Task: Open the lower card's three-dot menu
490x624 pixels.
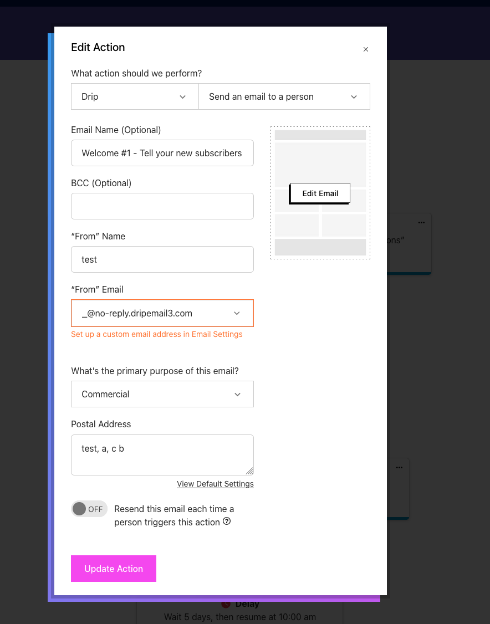Action: click(399, 468)
